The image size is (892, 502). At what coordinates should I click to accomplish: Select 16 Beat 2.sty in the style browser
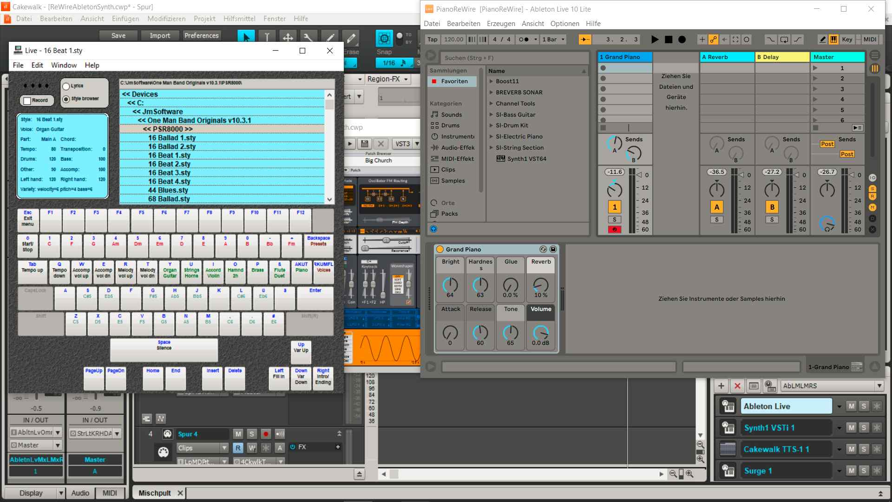(x=222, y=164)
